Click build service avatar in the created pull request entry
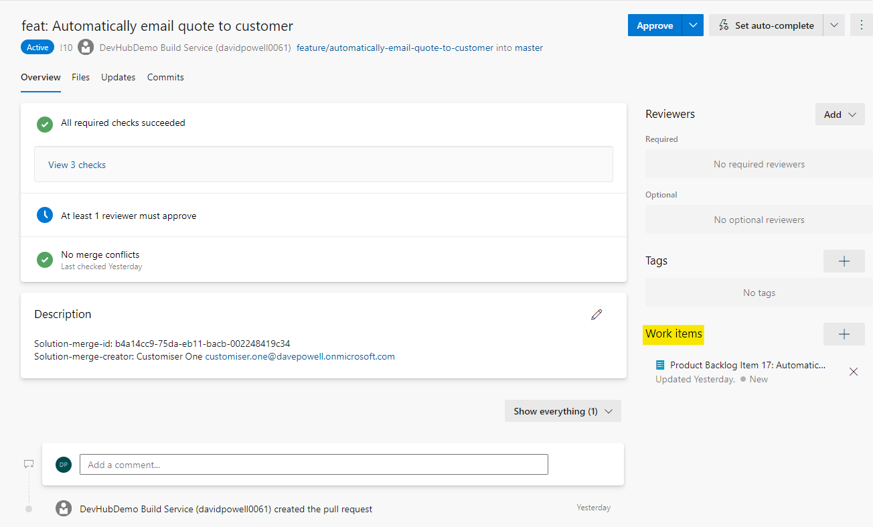The image size is (873, 527). (64, 508)
